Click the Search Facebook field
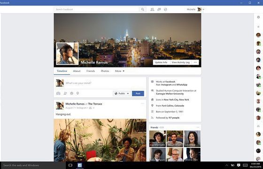 point(96,9)
